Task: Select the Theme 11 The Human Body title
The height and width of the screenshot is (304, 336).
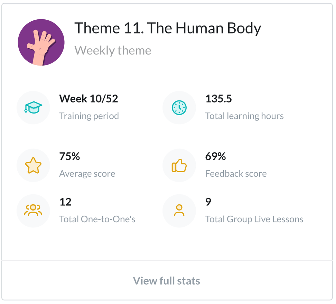Action: 168,28
